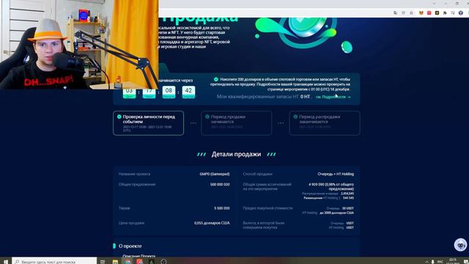Click the countdown box showing 08

coord(169,92)
